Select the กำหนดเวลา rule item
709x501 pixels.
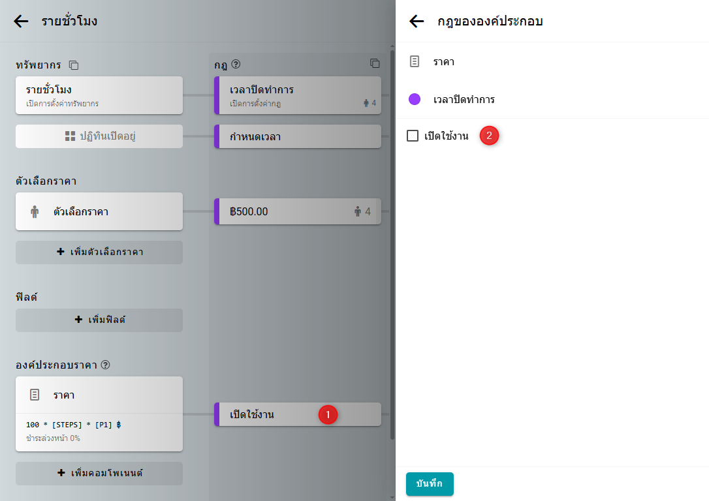(297, 137)
